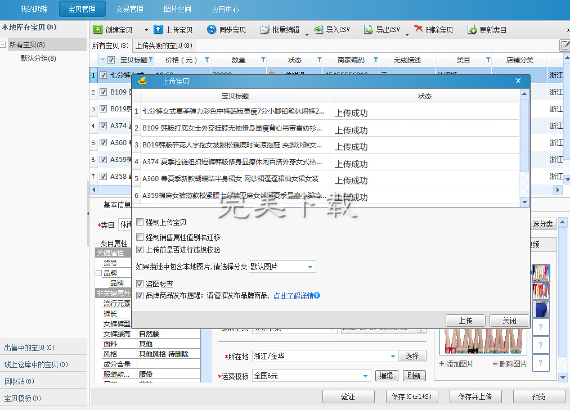Open 批量编辑 dropdown arrow
Screen dimensions: 570x410
coord(307,35)
